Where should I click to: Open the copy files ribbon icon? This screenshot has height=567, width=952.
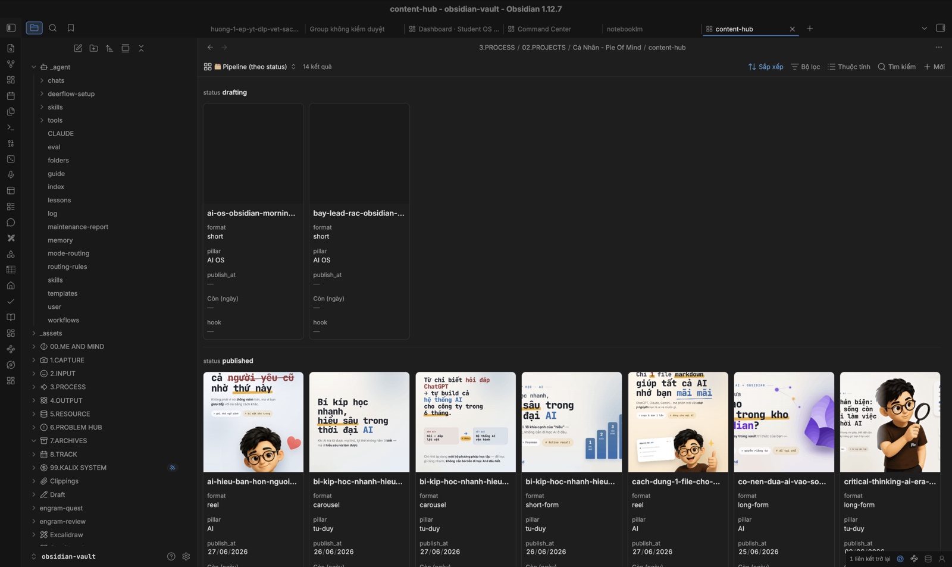tap(11, 111)
